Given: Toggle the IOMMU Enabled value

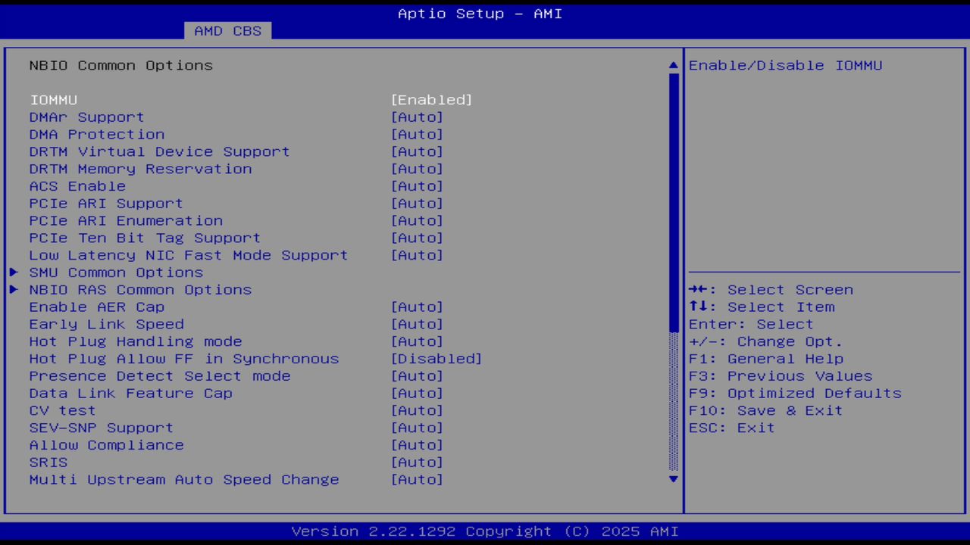Looking at the screenshot, I should [431, 100].
